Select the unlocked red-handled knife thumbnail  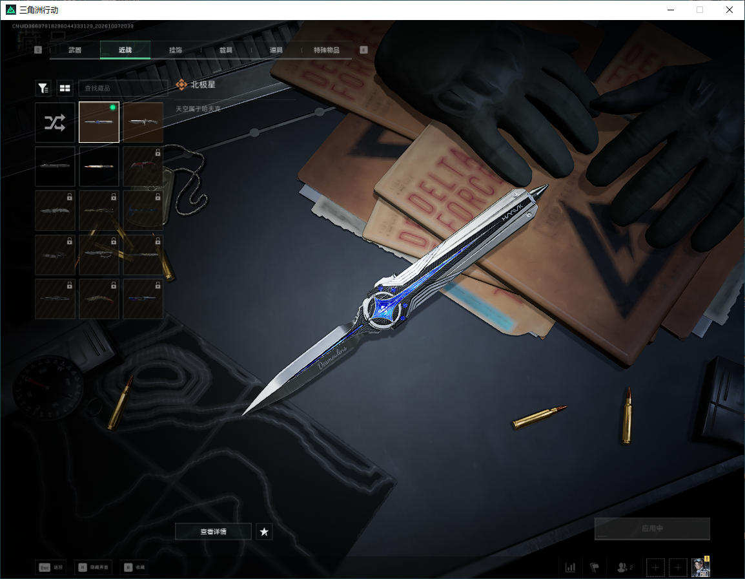coord(99,167)
